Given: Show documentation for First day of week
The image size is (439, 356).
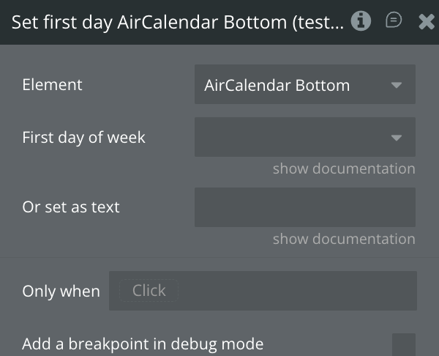Looking at the screenshot, I should tap(343, 168).
